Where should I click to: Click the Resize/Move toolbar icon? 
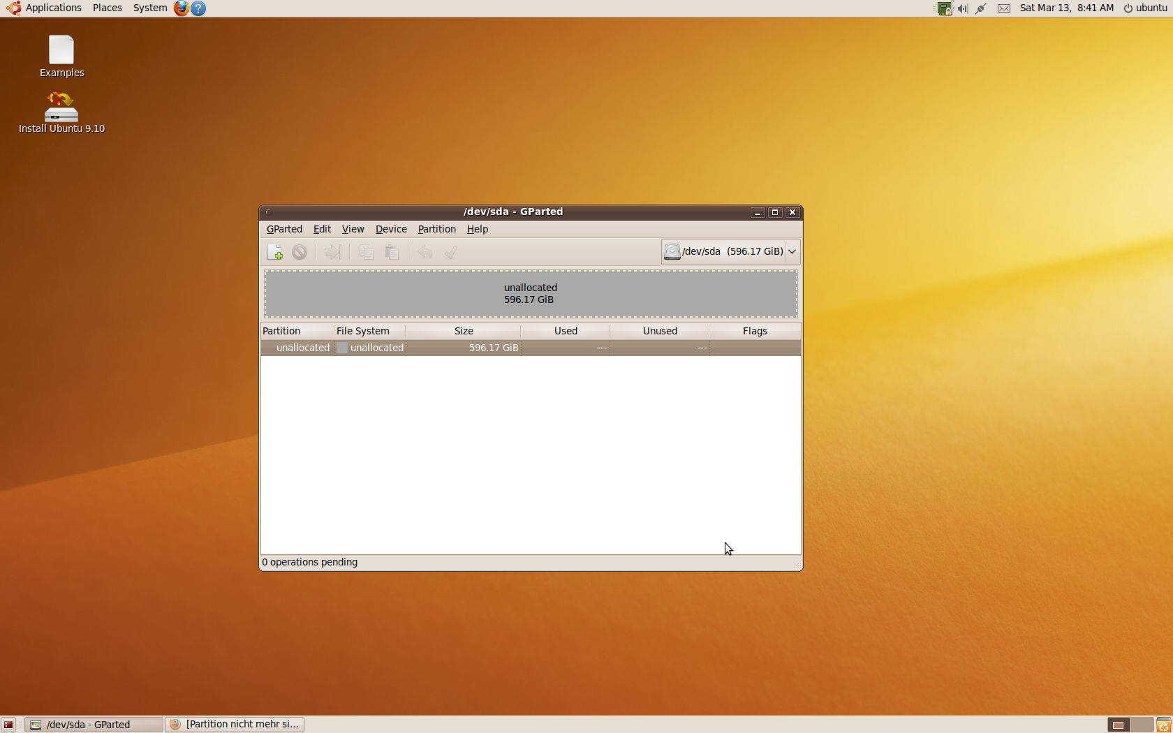(x=333, y=252)
